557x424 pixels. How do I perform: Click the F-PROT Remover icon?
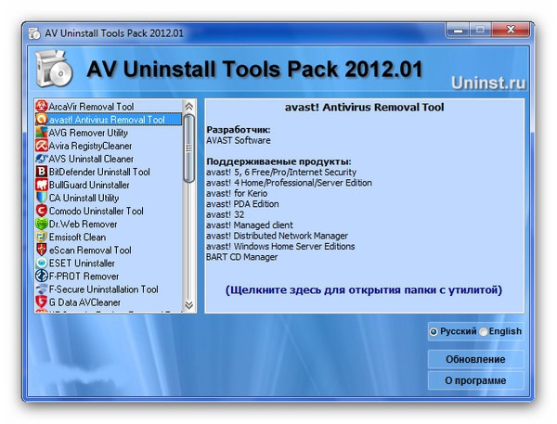click(x=42, y=276)
